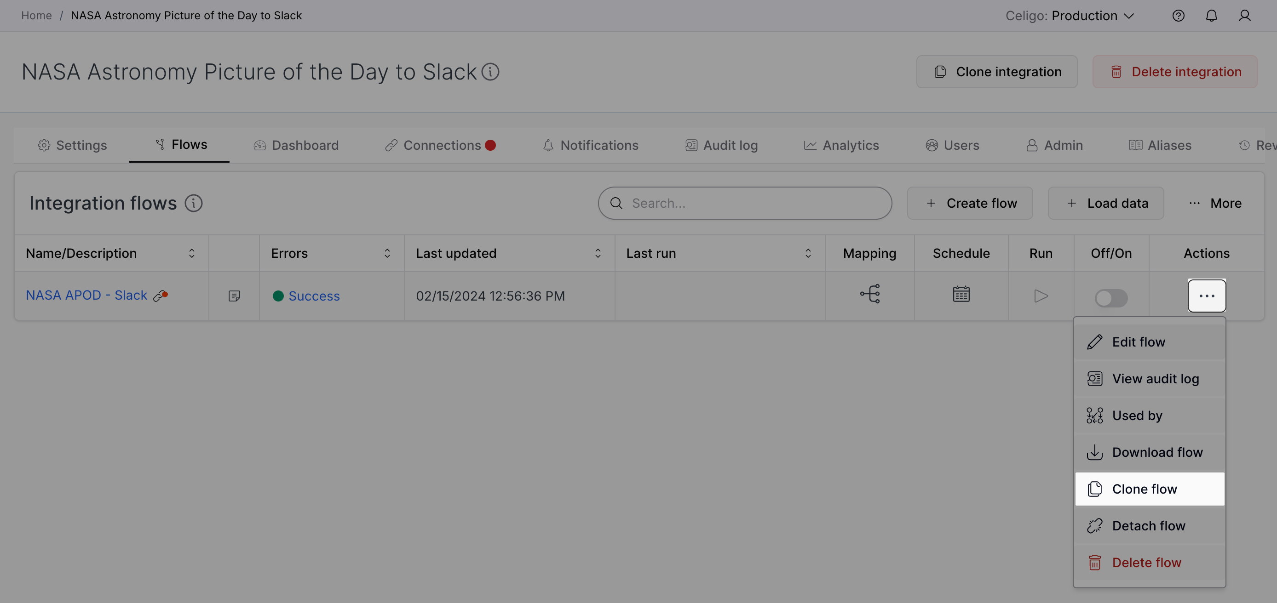Screen dimensions: 1277x603
Task: Click the Create flow button
Action: coord(970,203)
